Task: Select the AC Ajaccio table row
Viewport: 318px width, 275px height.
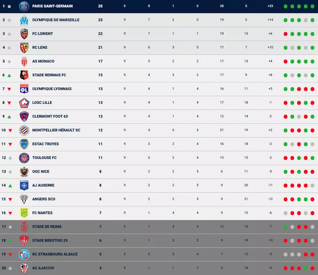Action: [159, 268]
